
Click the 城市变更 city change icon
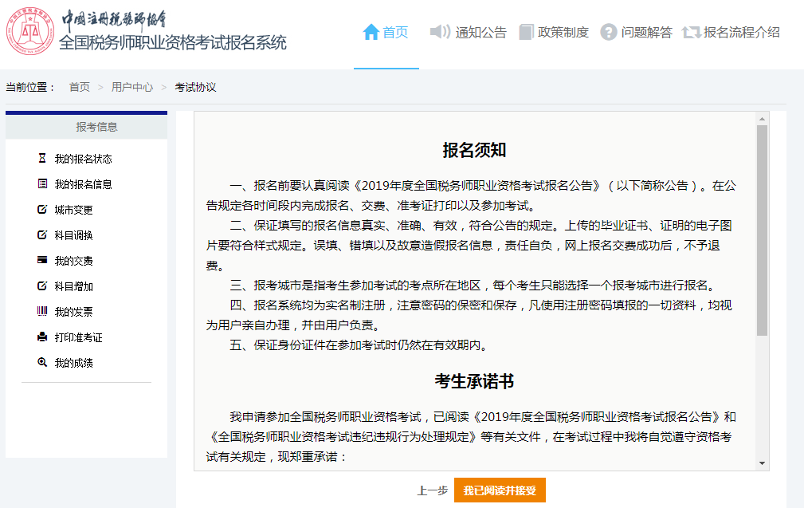pyautogui.click(x=44, y=210)
